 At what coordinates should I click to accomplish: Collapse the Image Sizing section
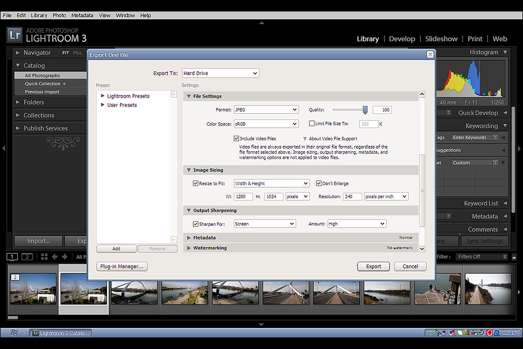point(189,170)
